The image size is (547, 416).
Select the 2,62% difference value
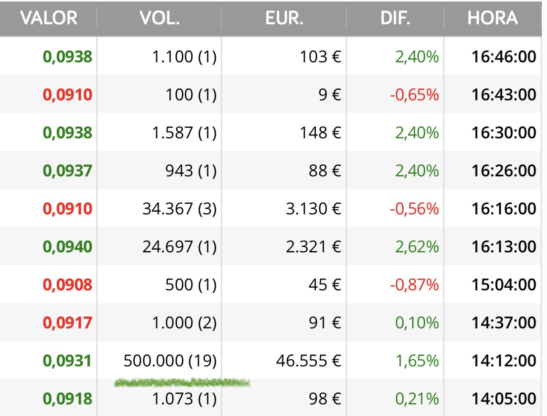(x=417, y=247)
